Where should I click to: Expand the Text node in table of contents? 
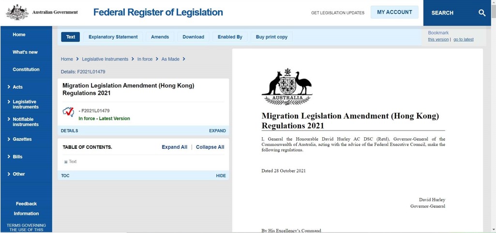(x=66, y=162)
